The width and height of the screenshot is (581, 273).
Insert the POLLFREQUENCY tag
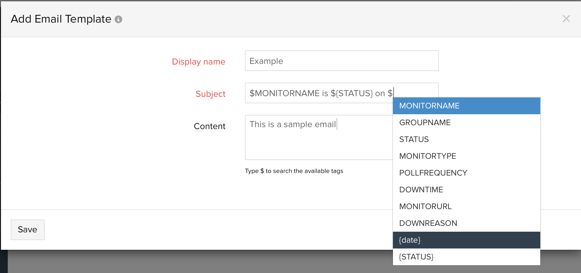pyautogui.click(x=466, y=173)
